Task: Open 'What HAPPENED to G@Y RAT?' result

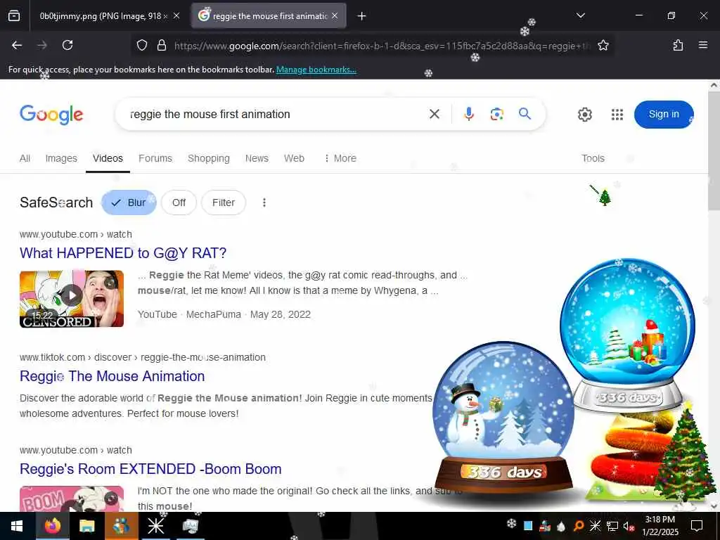Action: coord(123,253)
